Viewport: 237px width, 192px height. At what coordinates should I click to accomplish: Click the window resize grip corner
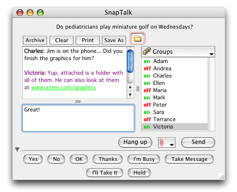tap(221, 176)
